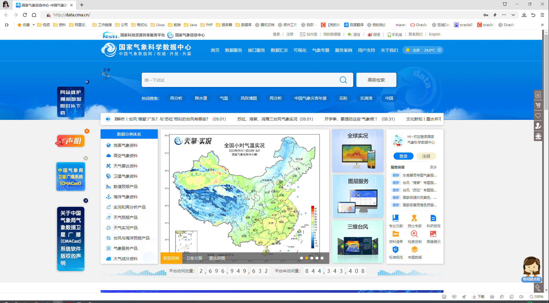Screen dimensions: 549x303
Task: Click the 有问题点我 assistant avatar
Action: click(x=531, y=269)
